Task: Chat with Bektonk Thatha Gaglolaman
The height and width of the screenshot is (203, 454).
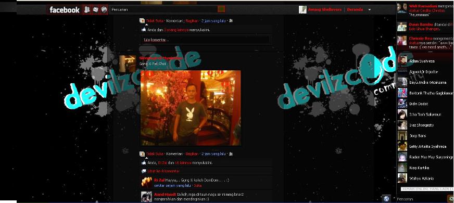Action: (x=425, y=93)
